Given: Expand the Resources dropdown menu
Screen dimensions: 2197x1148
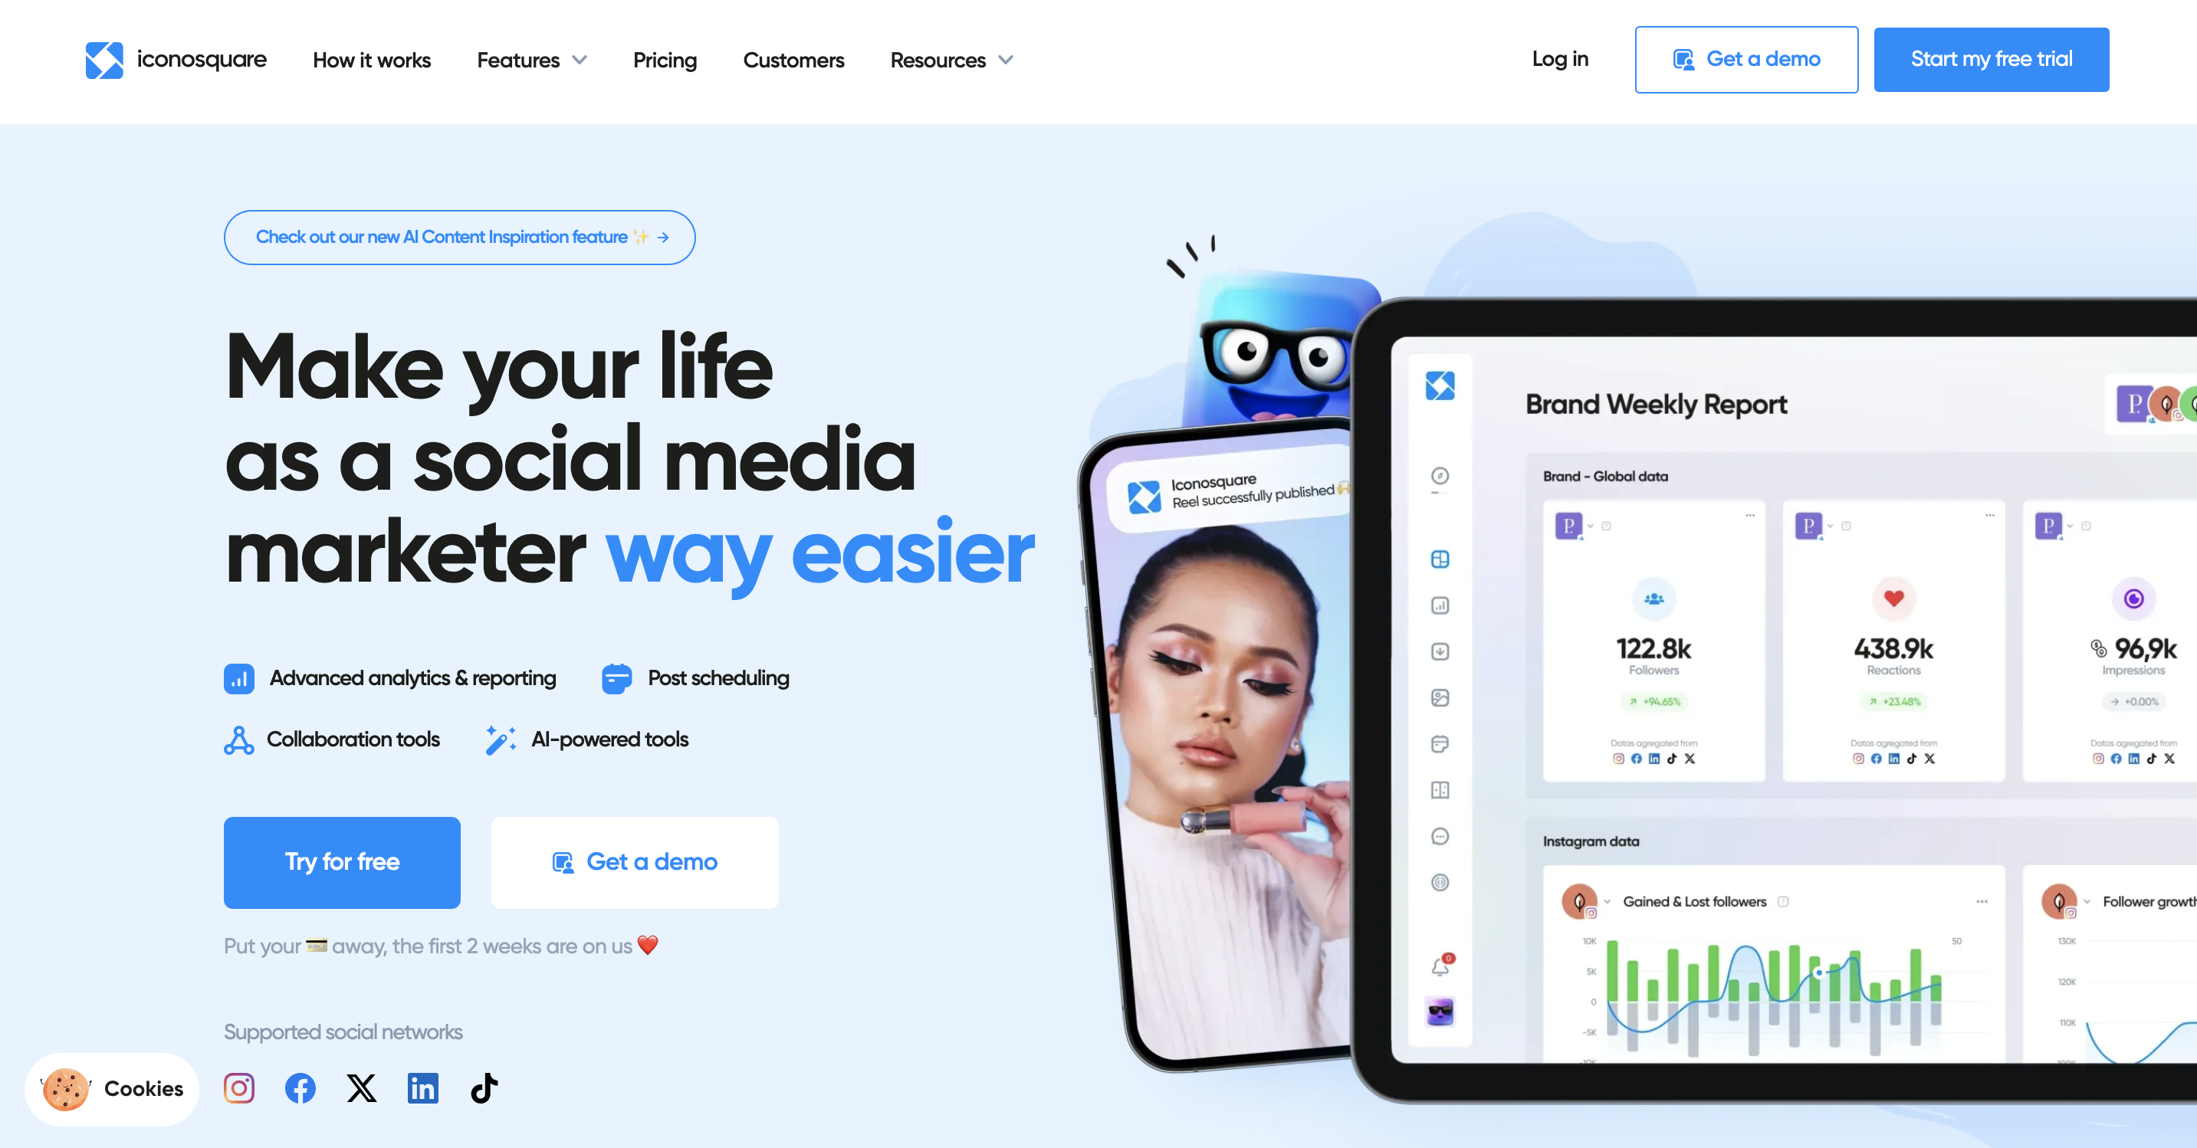Looking at the screenshot, I should [x=952, y=60].
